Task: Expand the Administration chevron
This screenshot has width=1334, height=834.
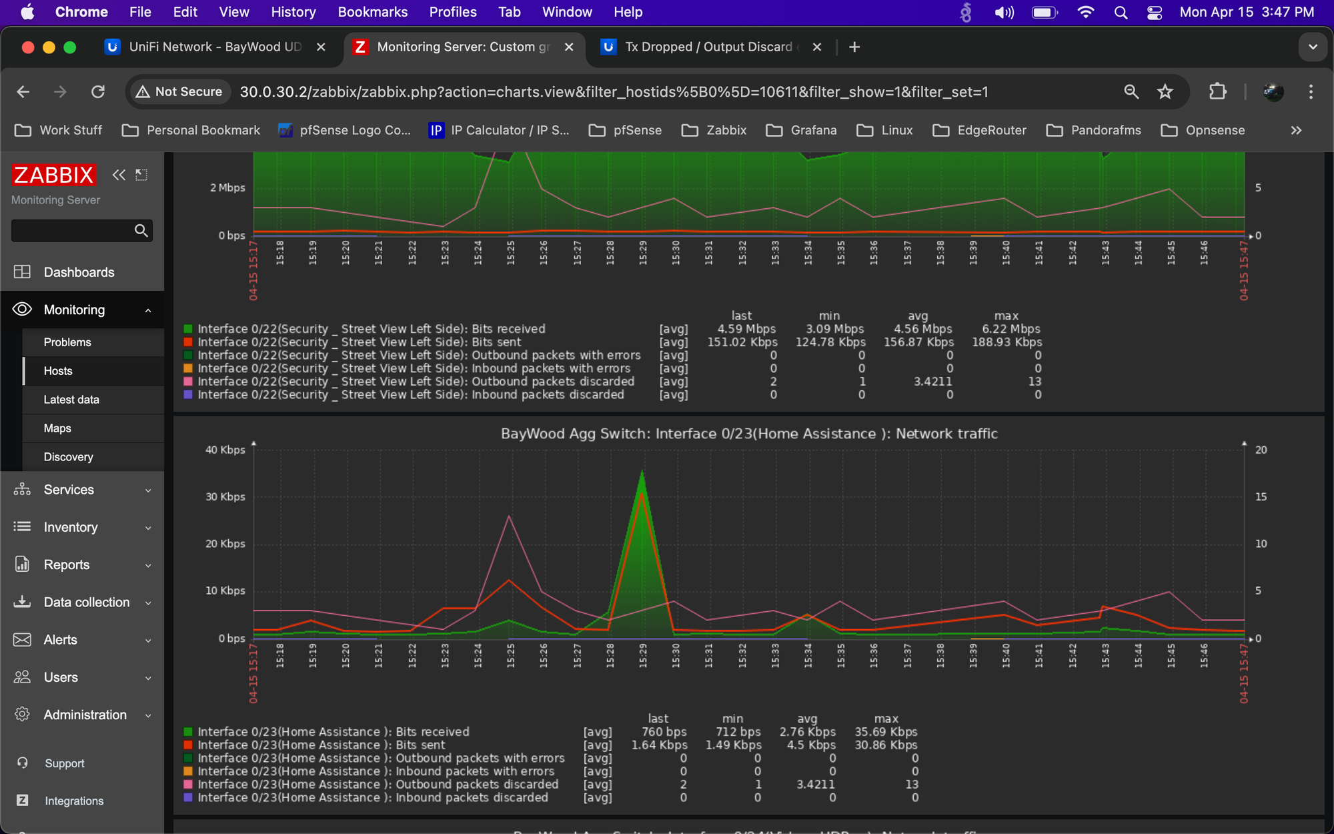Action: [148, 715]
